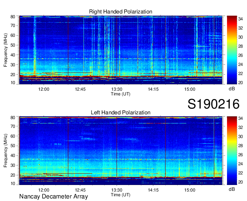Screen dimensions: 247x201
Task: Click value 26 on Right Handed dB colorbar
Action: pos(240,55)
